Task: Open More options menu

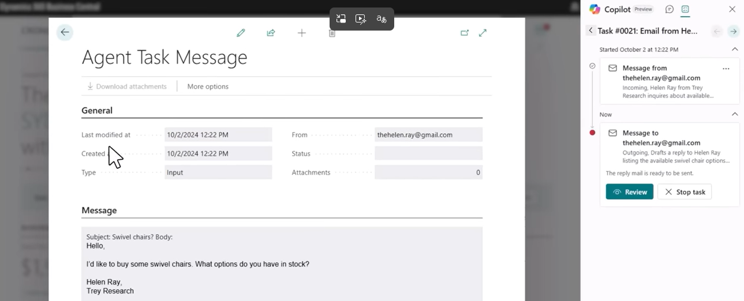Action: click(x=208, y=86)
